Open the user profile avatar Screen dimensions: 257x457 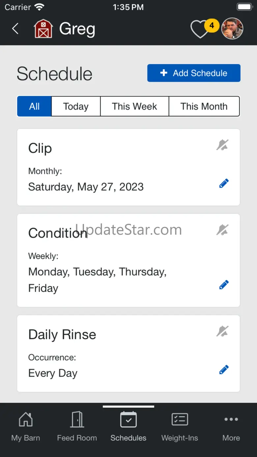pos(232,29)
